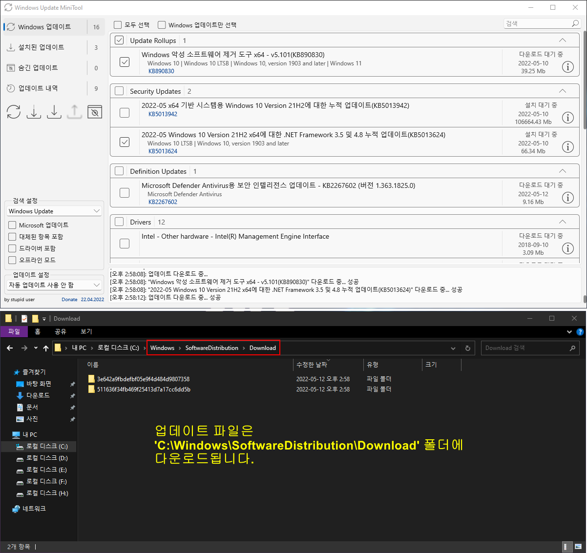Screen dimensions: 587x553
Task: Click properties icon in Explorer quick access toolbar
Action: coord(24,319)
